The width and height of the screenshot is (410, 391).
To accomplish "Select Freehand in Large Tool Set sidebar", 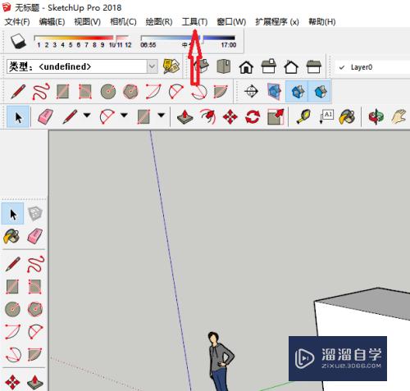I will coord(35,264).
